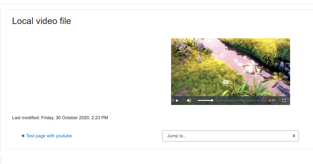Screen dimensions: 313x164
Task: Click remaining time display -0:47
Action: [x=272, y=101]
